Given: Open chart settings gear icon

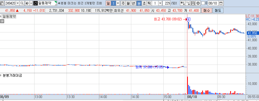Looking at the screenshot, I should [198, 3].
